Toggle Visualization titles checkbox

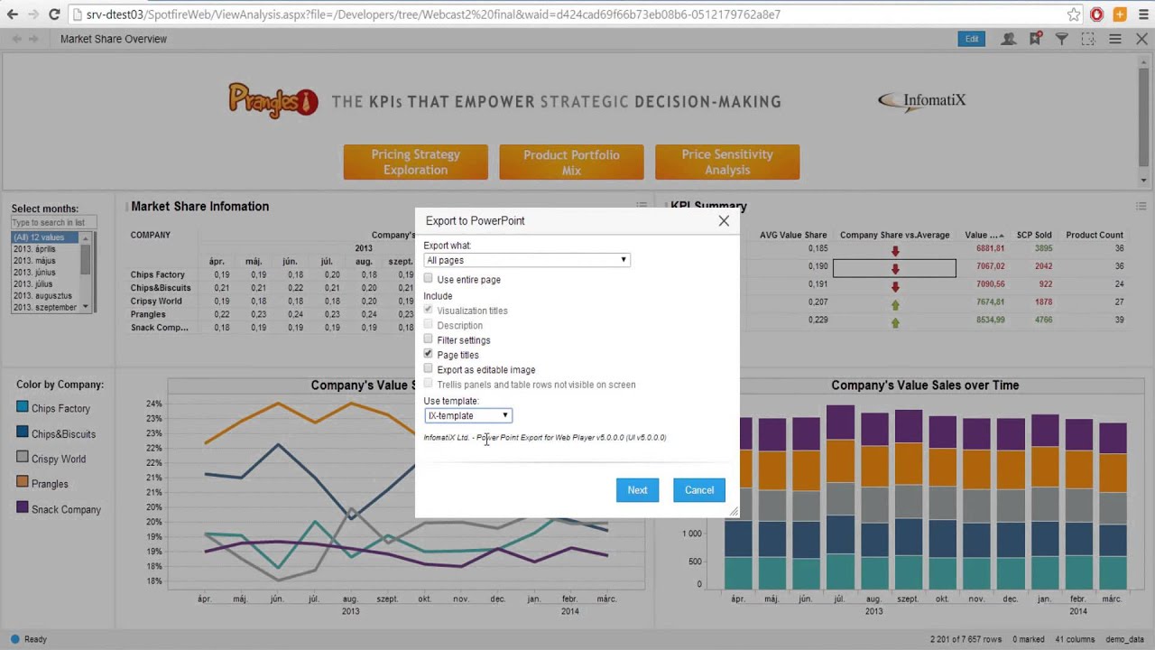coord(429,310)
